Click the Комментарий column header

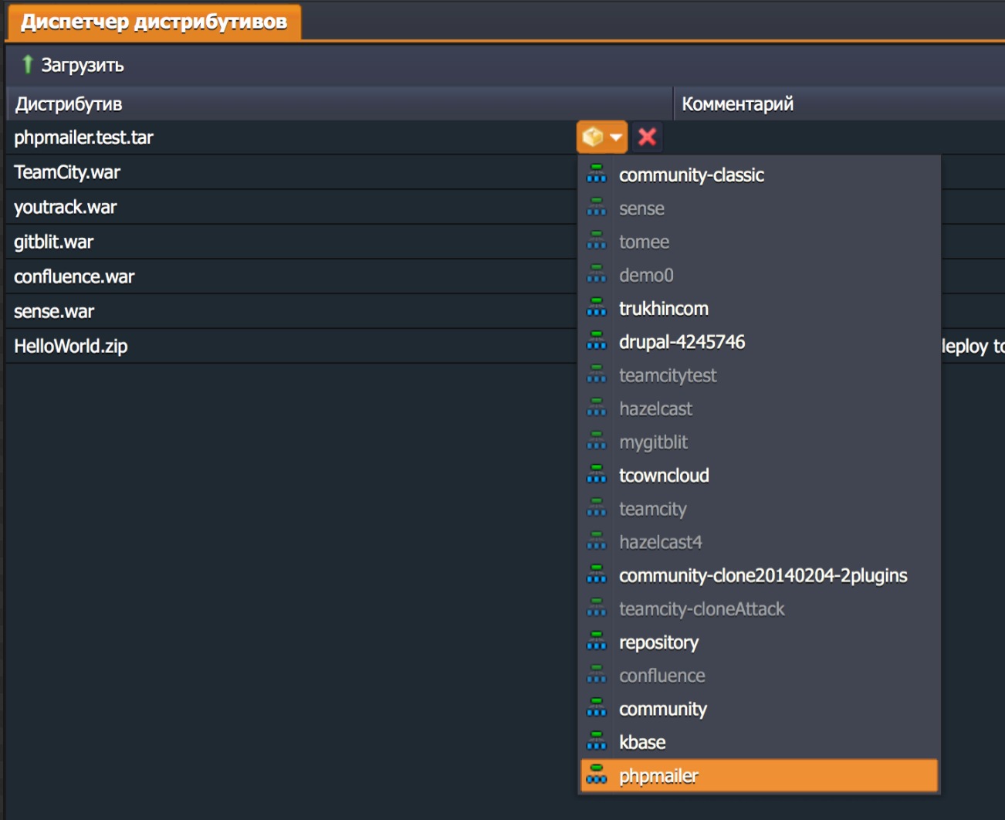[840, 103]
